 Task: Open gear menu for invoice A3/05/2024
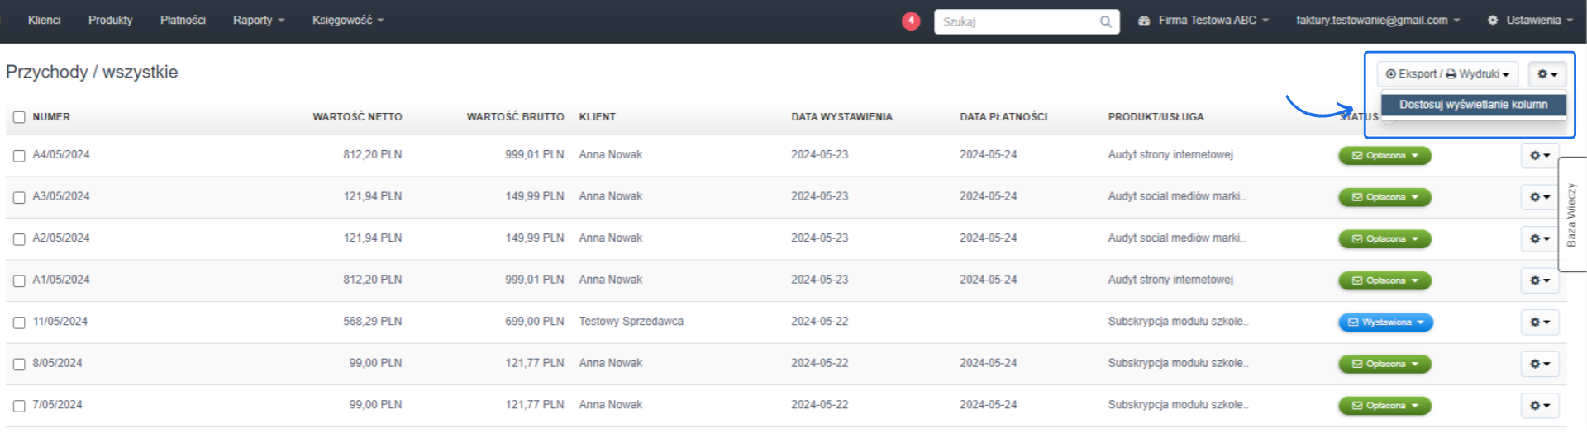(x=1539, y=197)
